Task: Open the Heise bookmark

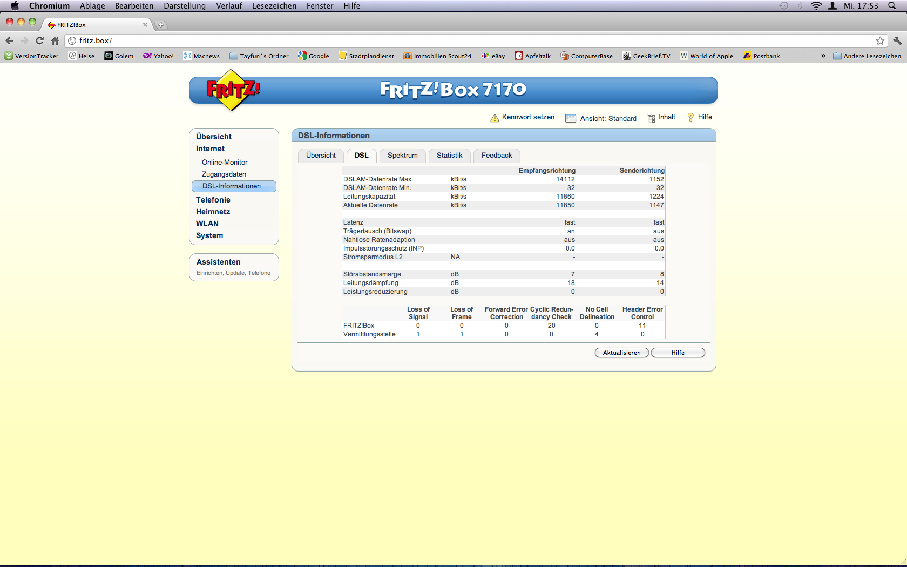Action: pos(82,56)
